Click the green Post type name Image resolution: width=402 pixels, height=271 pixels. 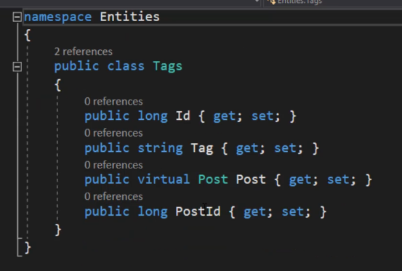tap(213, 179)
